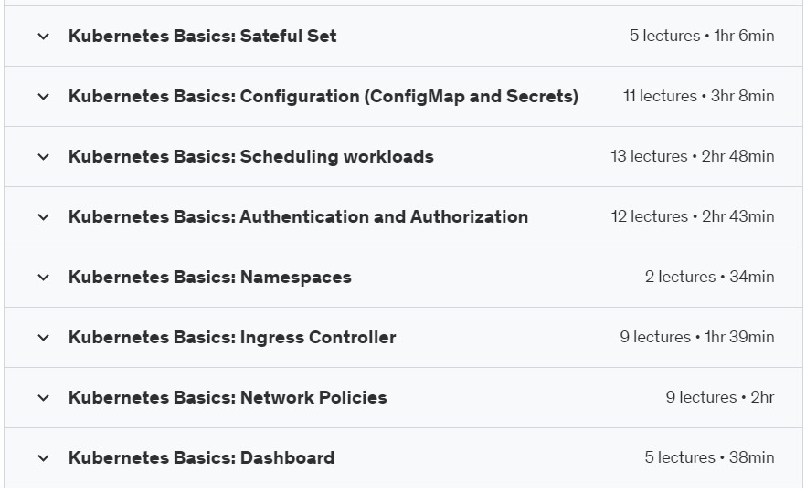Select the Kubernetes Basics: Namespaces title
806x493 pixels.
point(210,278)
